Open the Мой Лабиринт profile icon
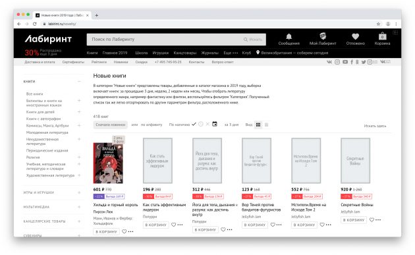The image size is (415, 255). pos(323,36)
